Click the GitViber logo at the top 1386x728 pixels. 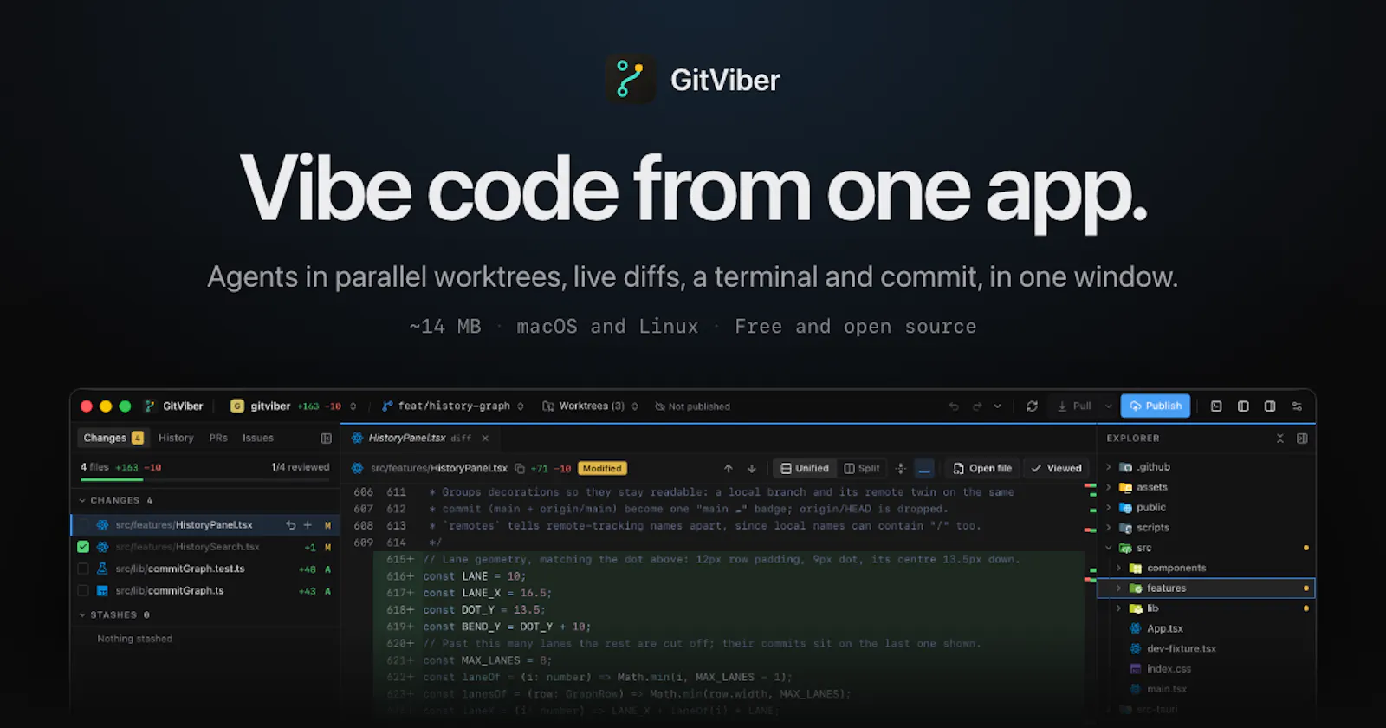tap(631, 80)
